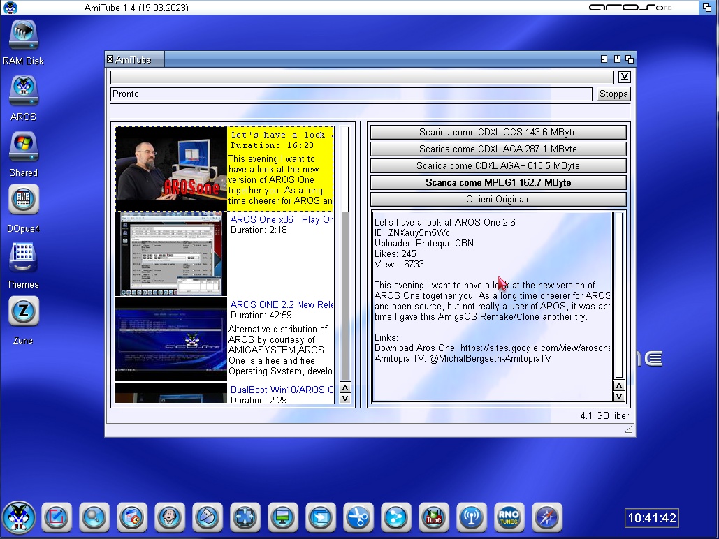Click the AmiTube window depth gadget

pyautogui.click(x=630, y=59)
